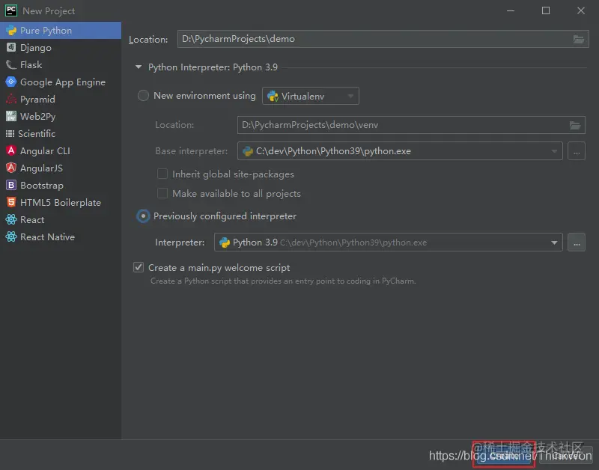Click the Pure Python snake icon
This screenshot has width=599, height=470.
(x=11, y=30)
